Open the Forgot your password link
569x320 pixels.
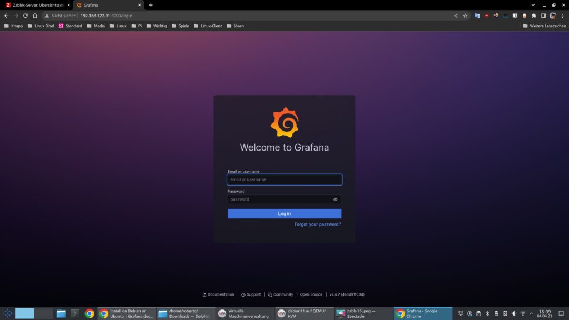pyautogui.click(x=317, y=224)
